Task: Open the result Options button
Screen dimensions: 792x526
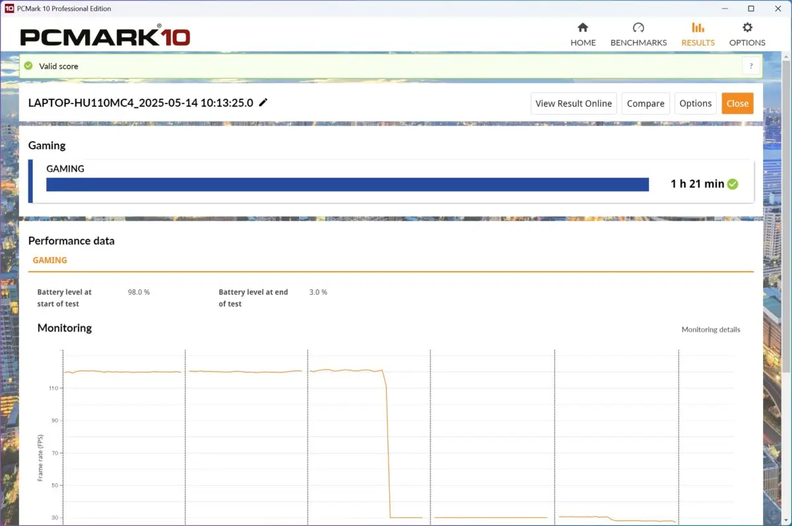Action: 696,103
